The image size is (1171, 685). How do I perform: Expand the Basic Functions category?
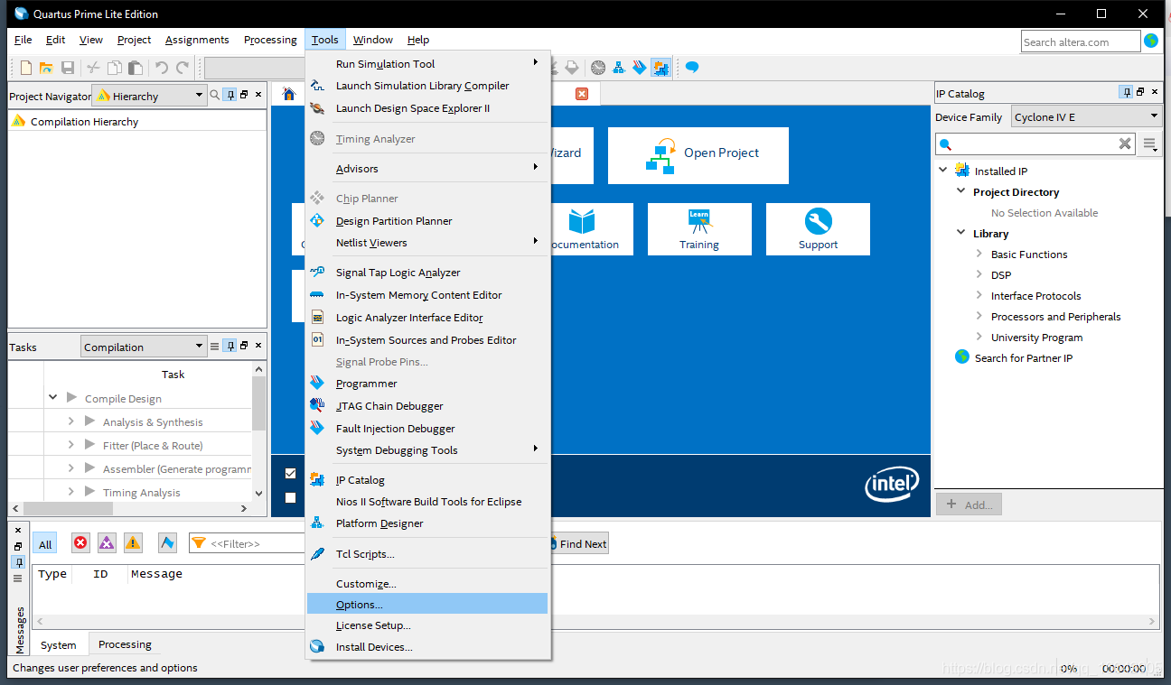[979, 254]
